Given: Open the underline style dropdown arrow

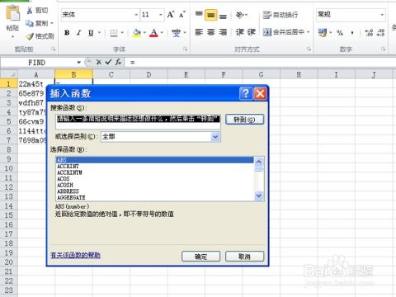Looking at the screenshot, I should (99, 33).
